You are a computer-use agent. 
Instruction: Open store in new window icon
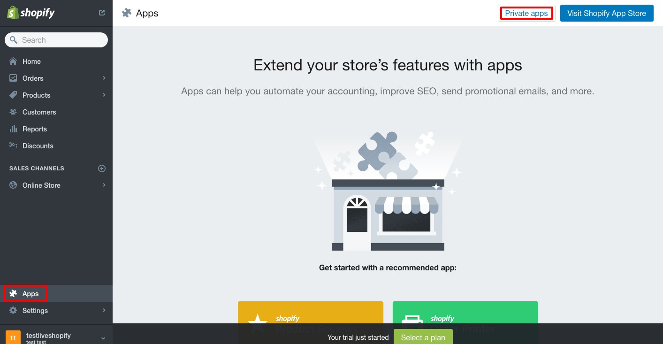pos(102,13)
